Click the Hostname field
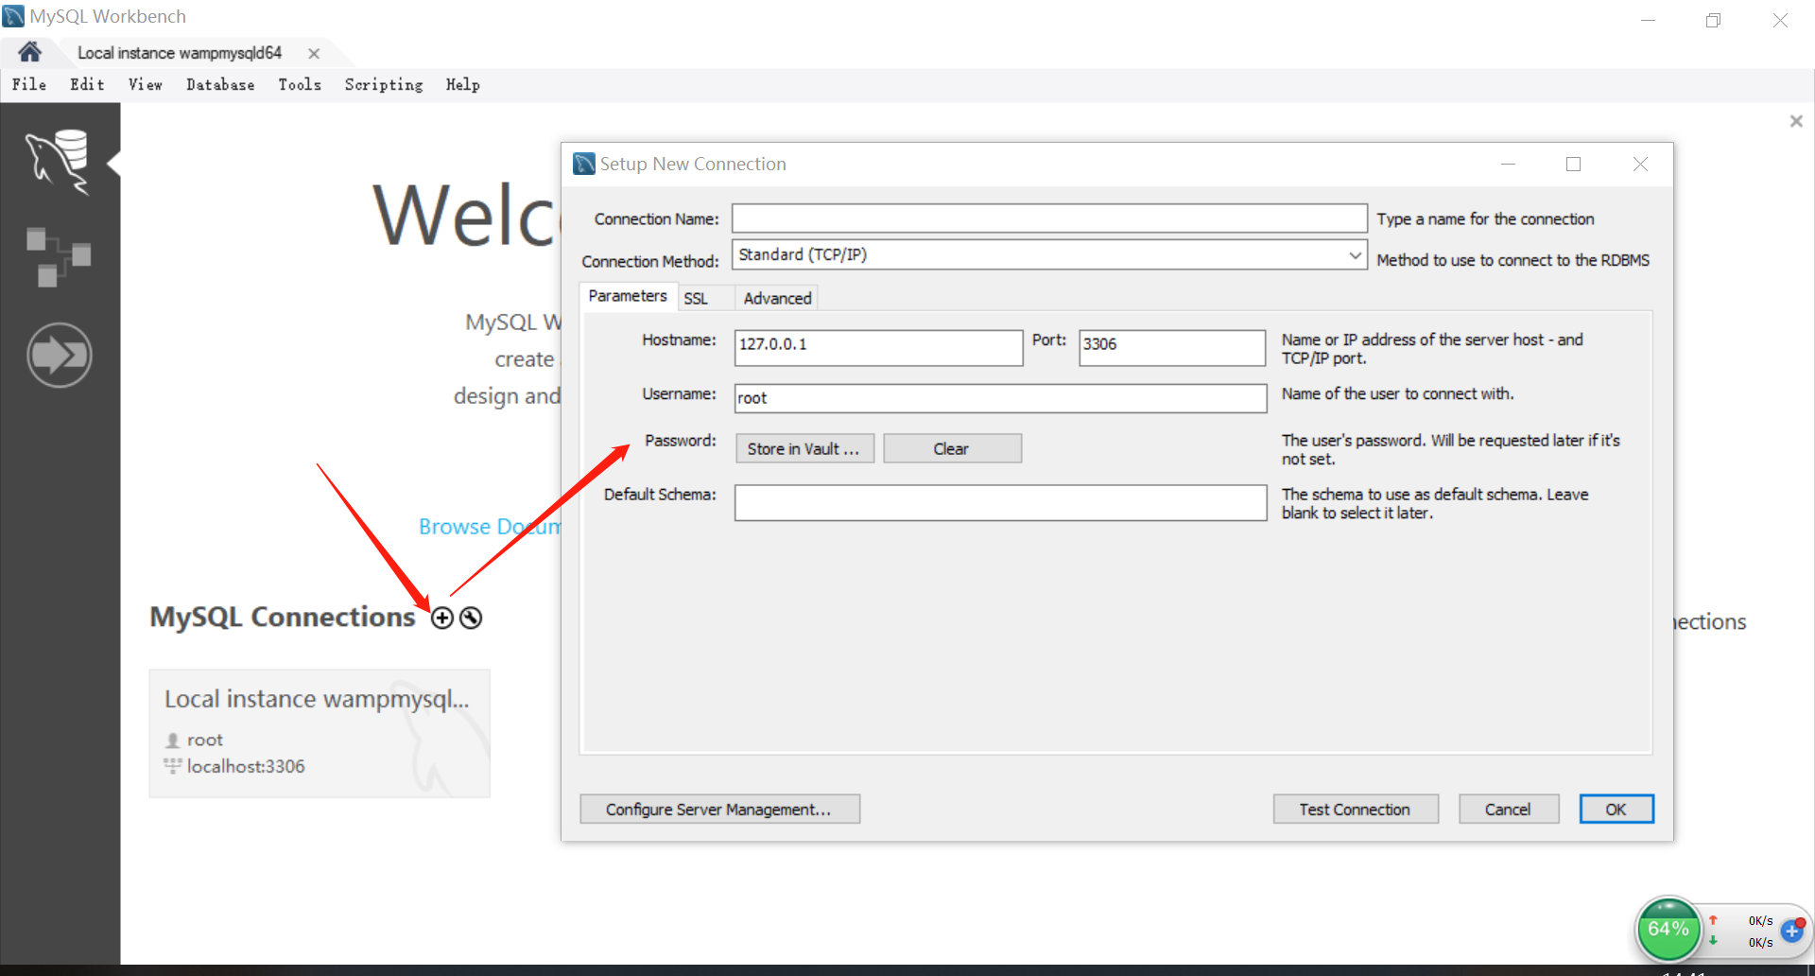This screenshot has width=1815, height=976. click(878, 347)
